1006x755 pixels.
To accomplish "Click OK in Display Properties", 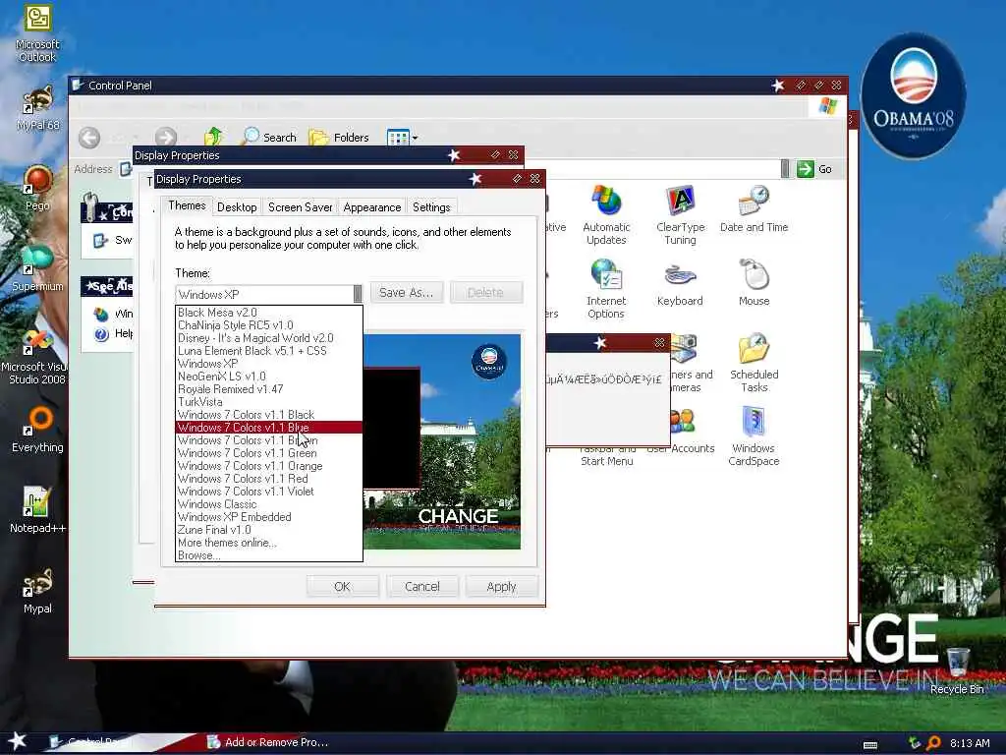I will point(342,586).
